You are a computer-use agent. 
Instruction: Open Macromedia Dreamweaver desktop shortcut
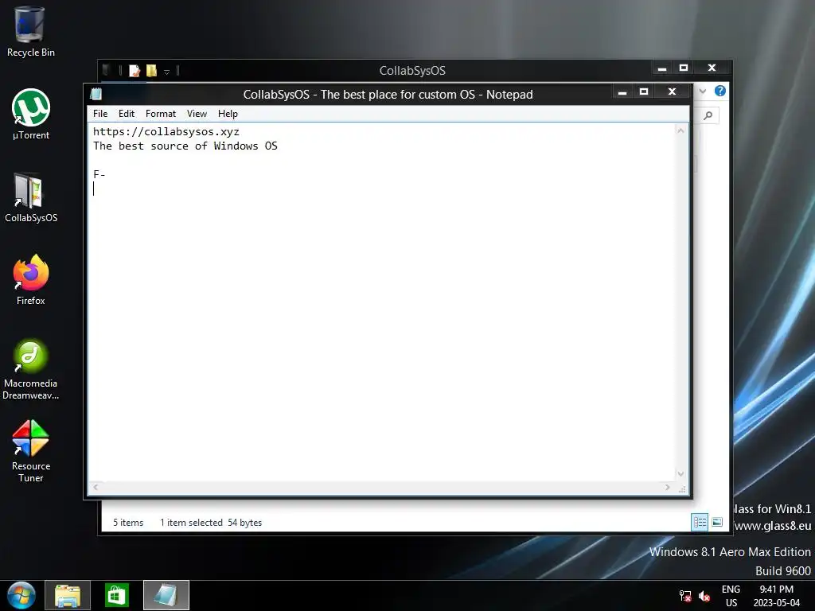point(31,369)
